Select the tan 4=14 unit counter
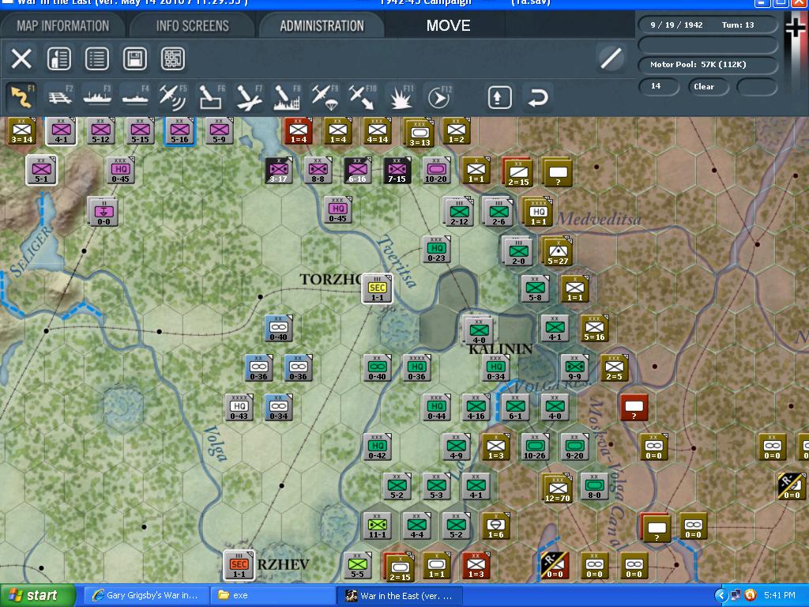809x607 pixels. [377, 130]
